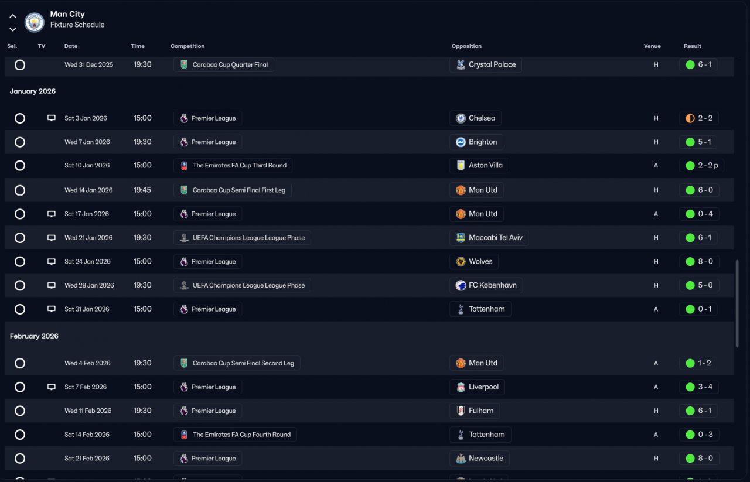
Task: Click the Man City club badge
Action: [x=35, y=23]
